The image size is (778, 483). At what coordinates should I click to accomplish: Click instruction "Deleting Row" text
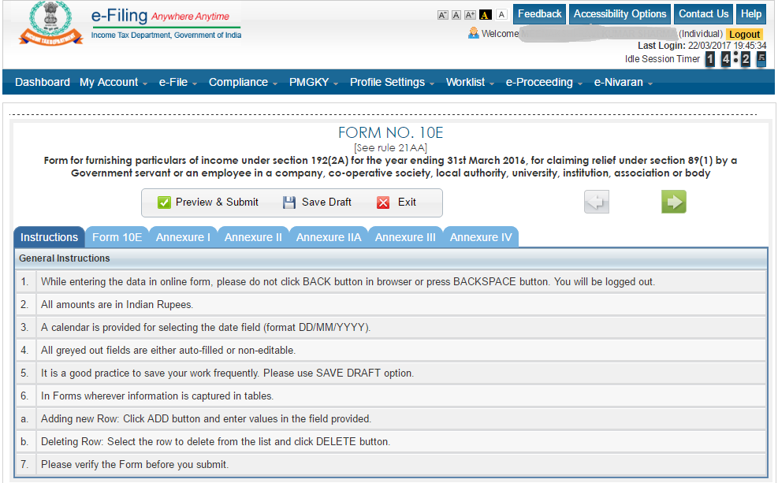[x=215, y=441]
